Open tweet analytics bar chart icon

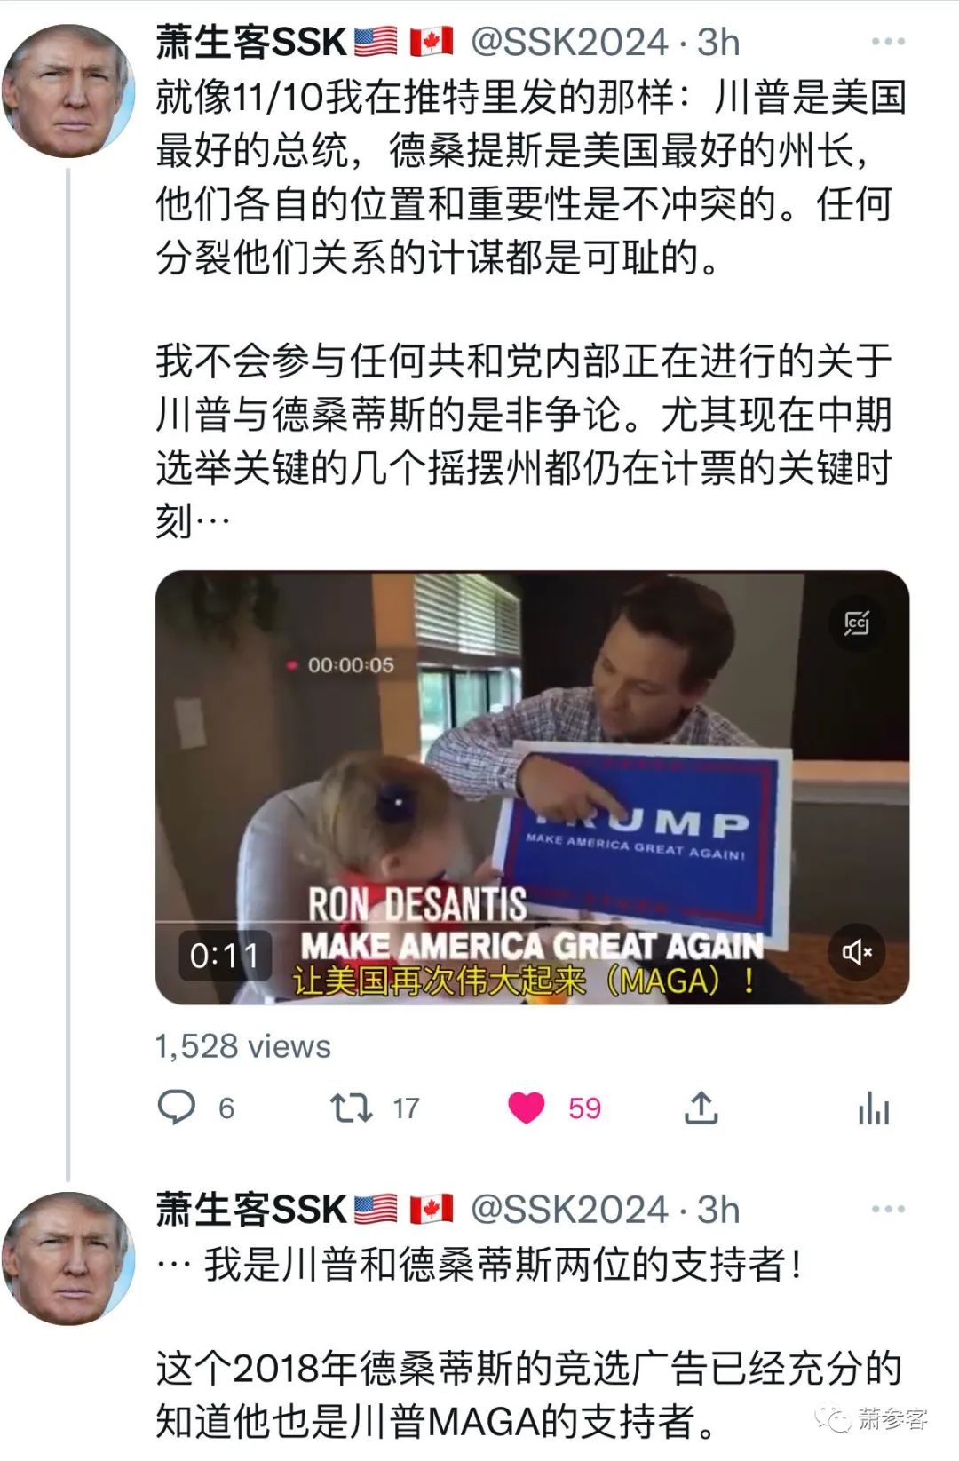pos(874,1108)
